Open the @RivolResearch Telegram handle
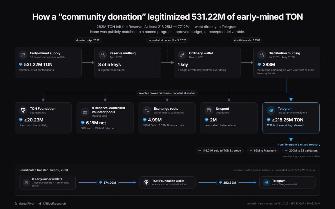 tap(54, 204)
